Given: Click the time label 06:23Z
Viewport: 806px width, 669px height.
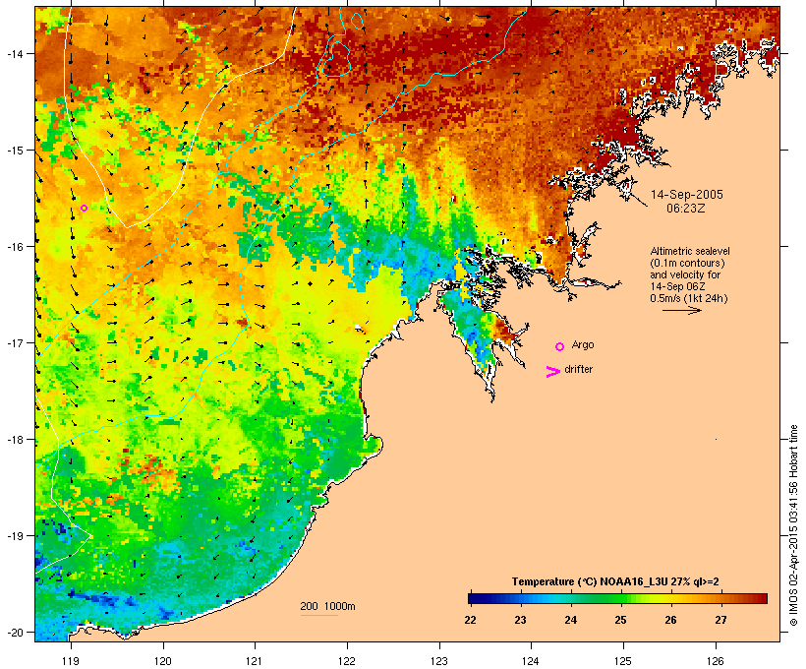Looking at the screenshot, I should click(x=686, y=209).
